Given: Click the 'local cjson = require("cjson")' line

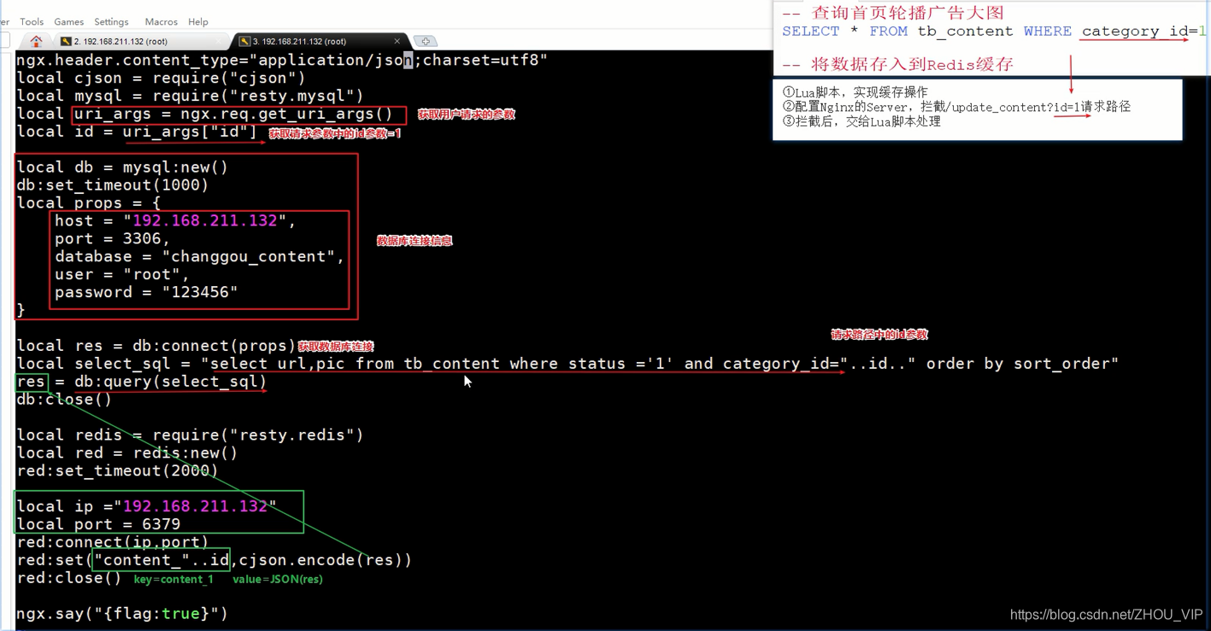Looking at the screenshot, I should tap(161, 78).
